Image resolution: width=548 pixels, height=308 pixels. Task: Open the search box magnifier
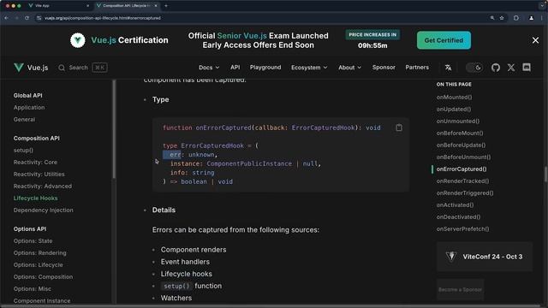pos(62,68)
